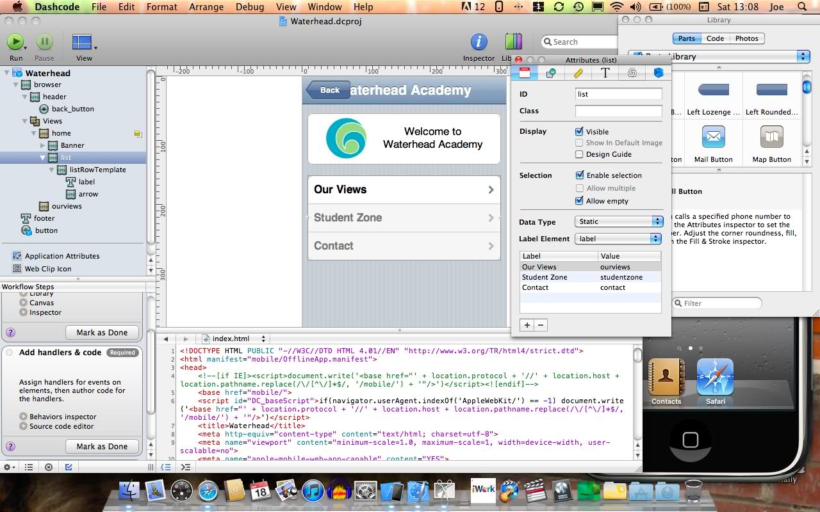Open the Bindings inspector tab
The image size is (820, 512).
click(632, 73)
